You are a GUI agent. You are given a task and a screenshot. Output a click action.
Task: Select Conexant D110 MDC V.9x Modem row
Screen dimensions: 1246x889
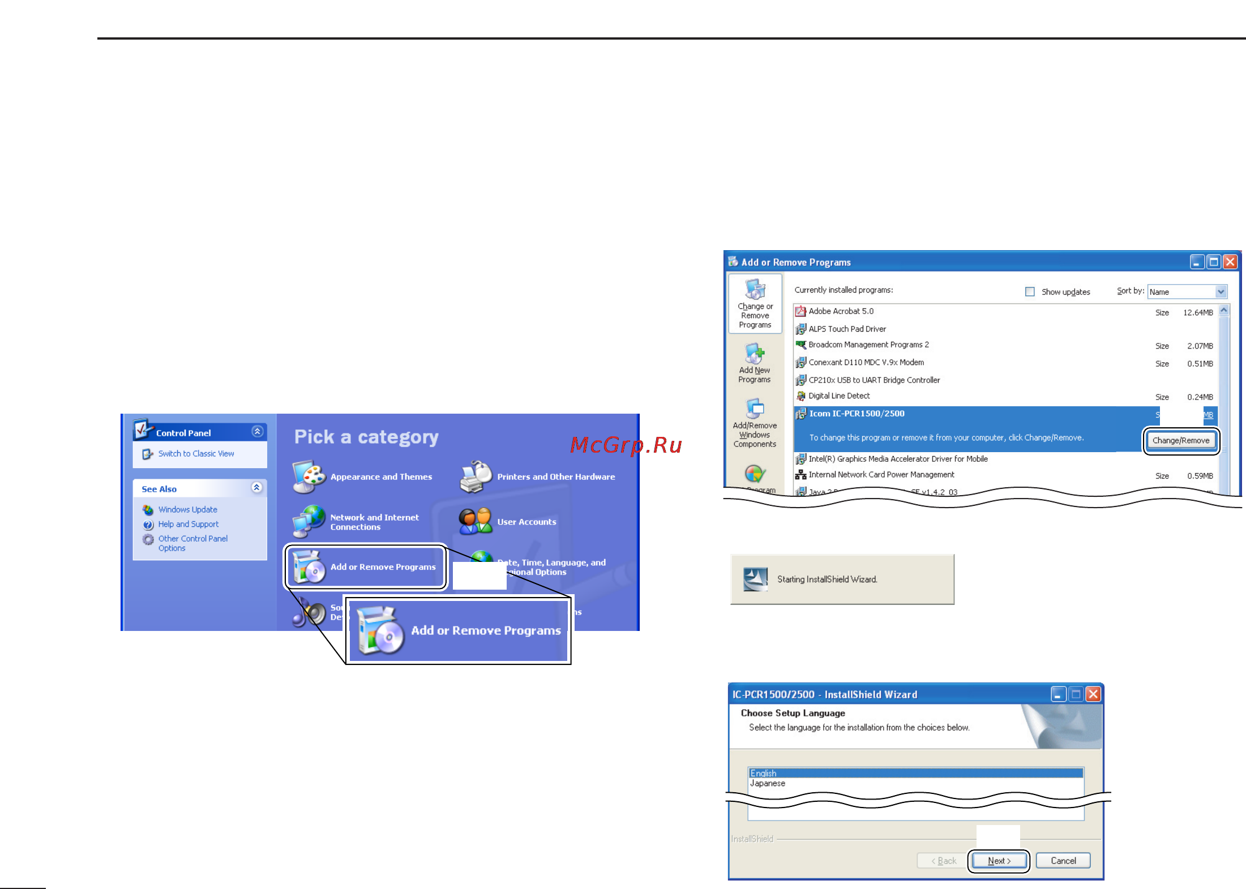1005,363
